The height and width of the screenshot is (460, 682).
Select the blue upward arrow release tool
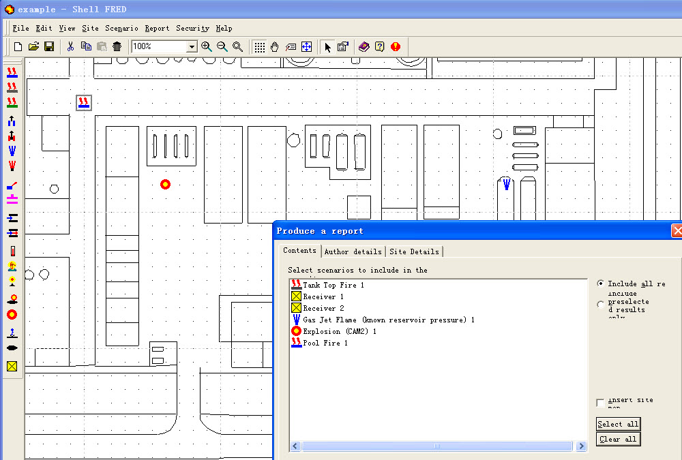tap(12, 121)
